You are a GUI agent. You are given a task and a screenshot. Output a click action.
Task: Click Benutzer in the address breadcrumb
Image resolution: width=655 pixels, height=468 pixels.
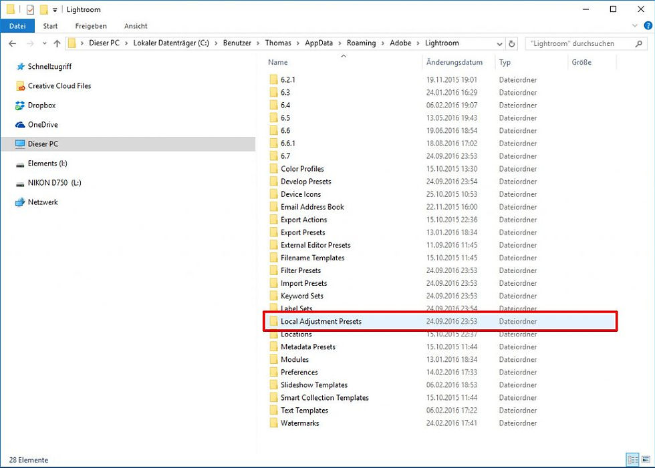(237, 43)
